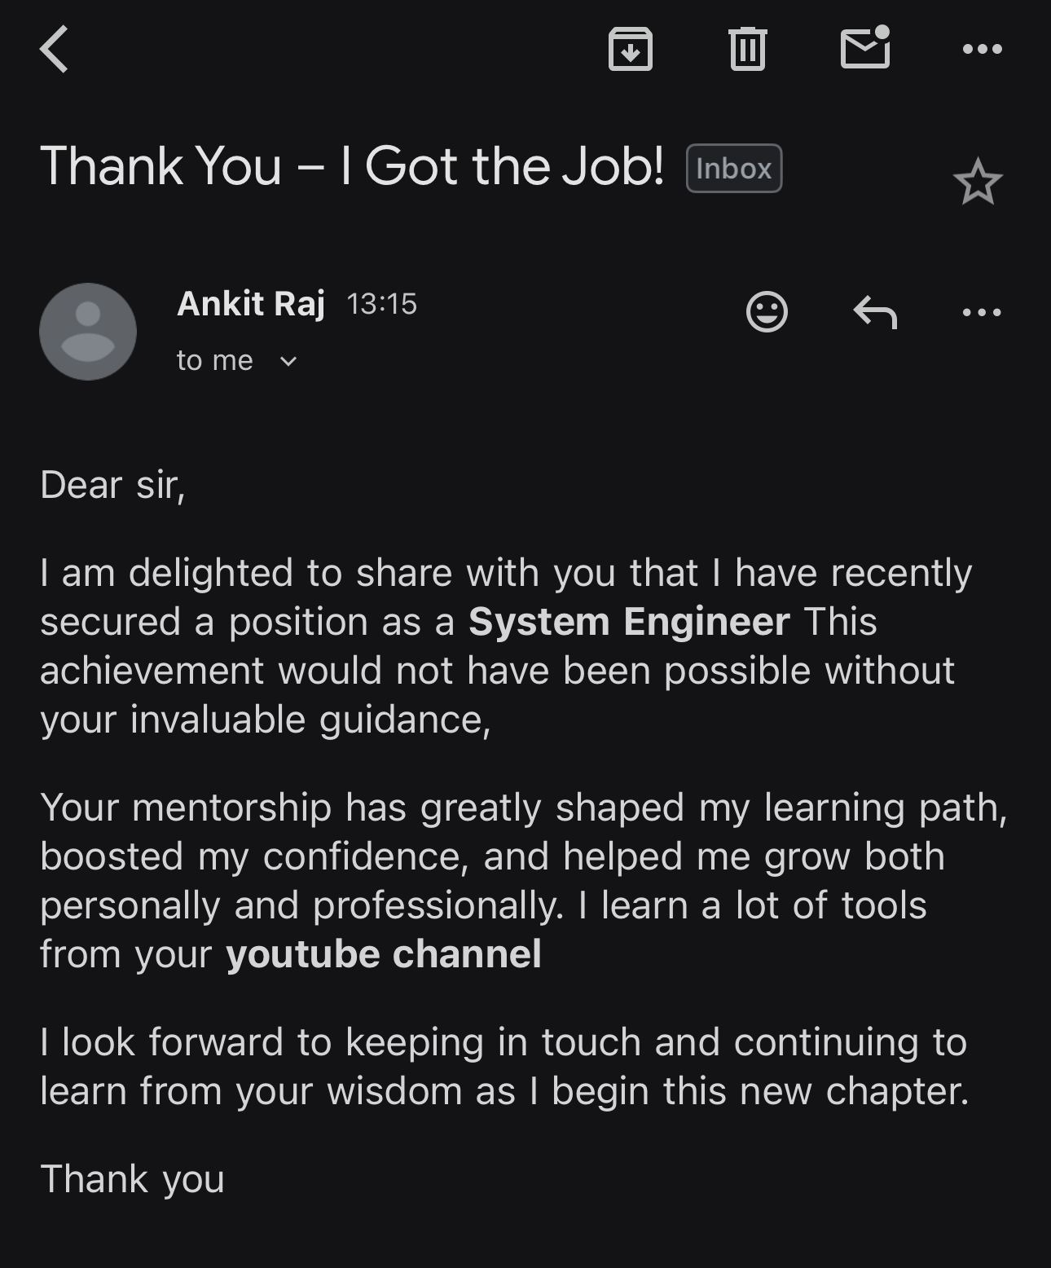Reply to Ankit Raj's message
Viewport: 1051px width, 1268px height.
click(x=875, y=311)
